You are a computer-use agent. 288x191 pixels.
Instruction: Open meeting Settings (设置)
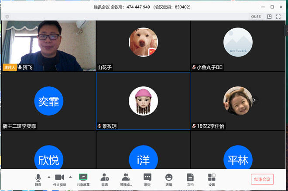tap(212, 179)
